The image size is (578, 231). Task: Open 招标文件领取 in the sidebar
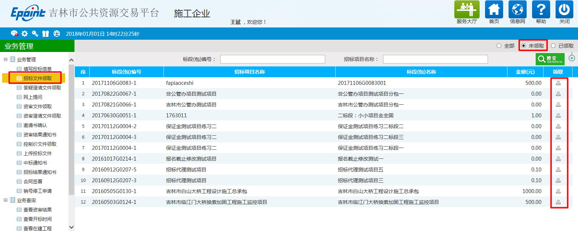38,78
